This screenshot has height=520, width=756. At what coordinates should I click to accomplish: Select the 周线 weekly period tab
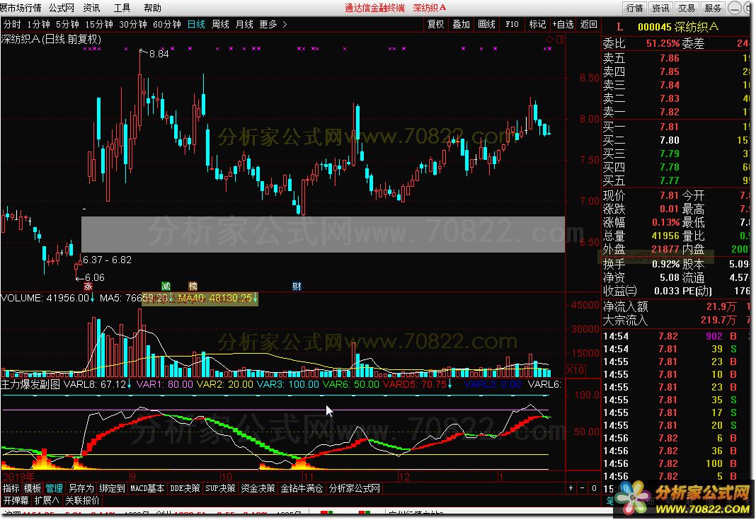tap(220, 24)
